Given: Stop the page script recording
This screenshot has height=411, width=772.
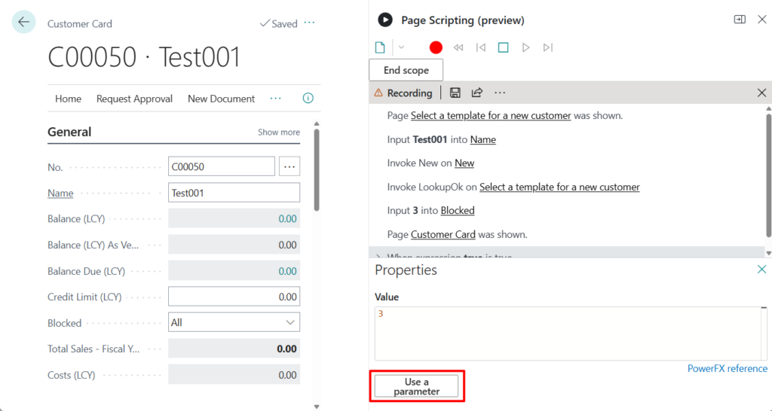Looking at the screenshot, I should pyautogui.click(x=504, y=47).
